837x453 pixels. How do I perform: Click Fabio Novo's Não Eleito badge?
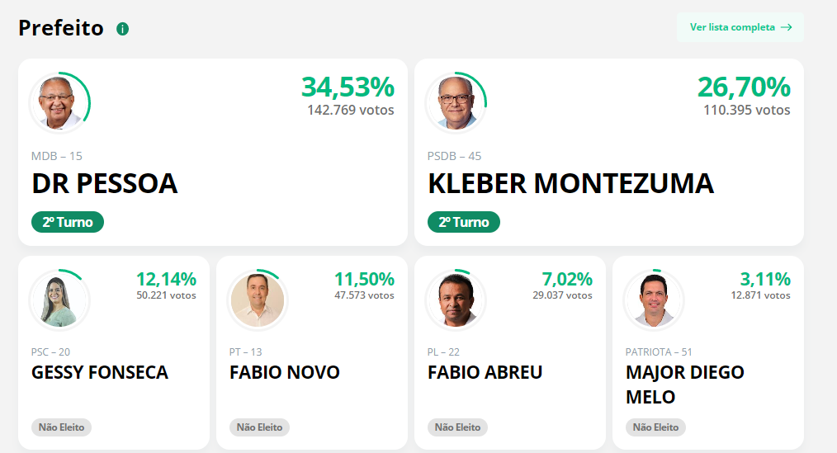point(259,427)
